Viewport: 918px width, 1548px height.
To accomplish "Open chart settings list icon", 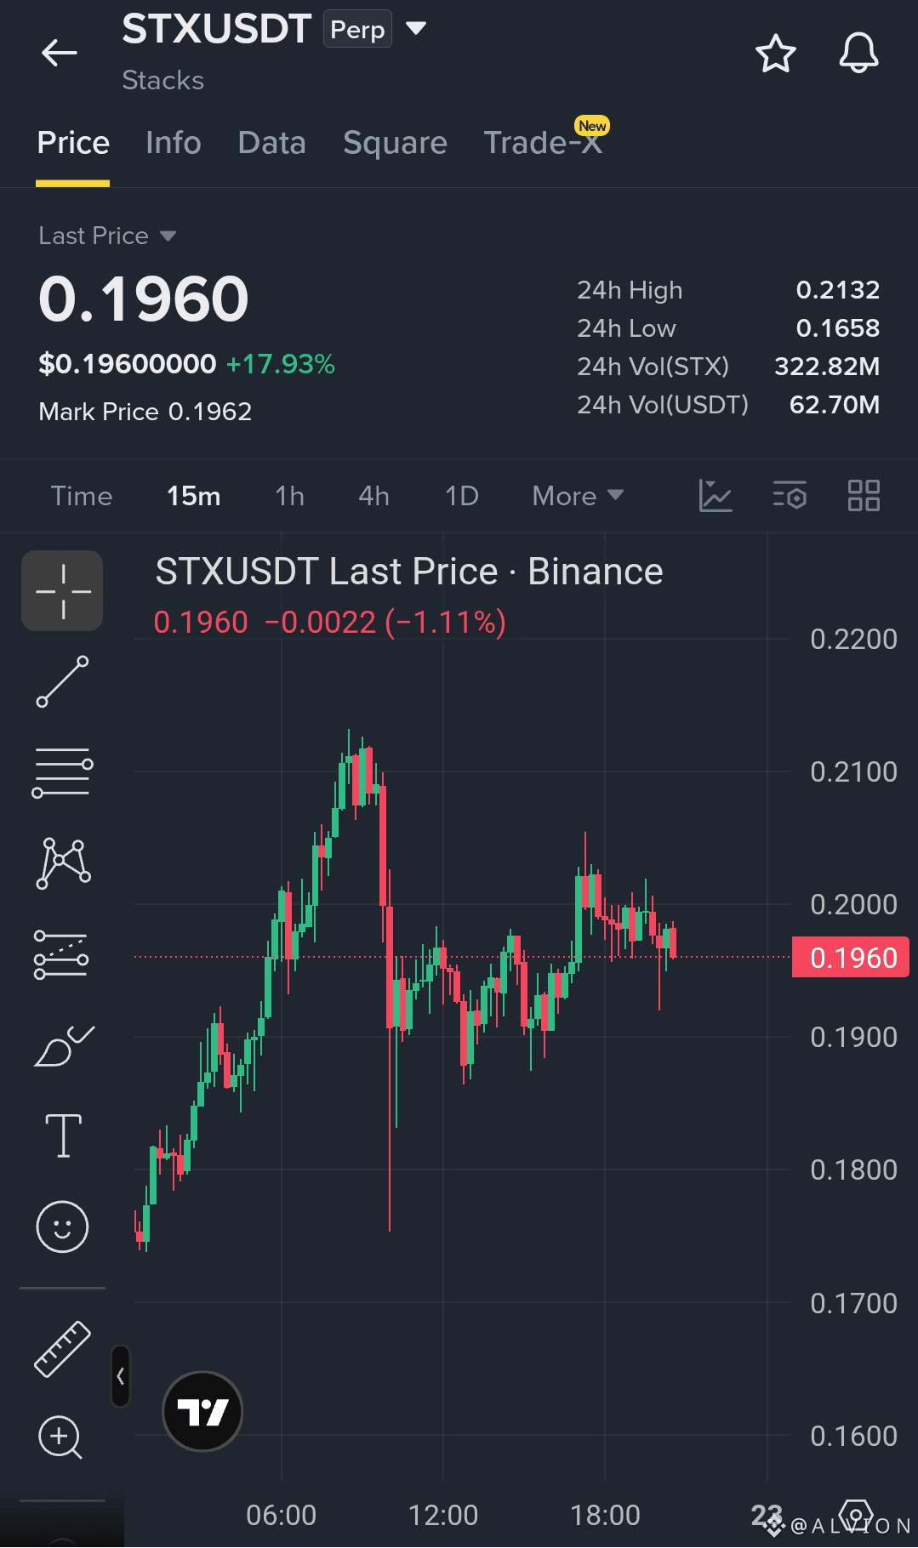I will click(790, 495).
